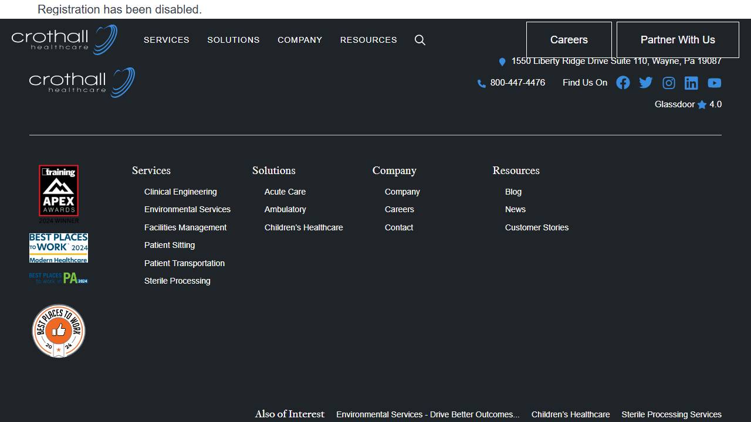Expand the Resources navigation menu

(368, 40)
